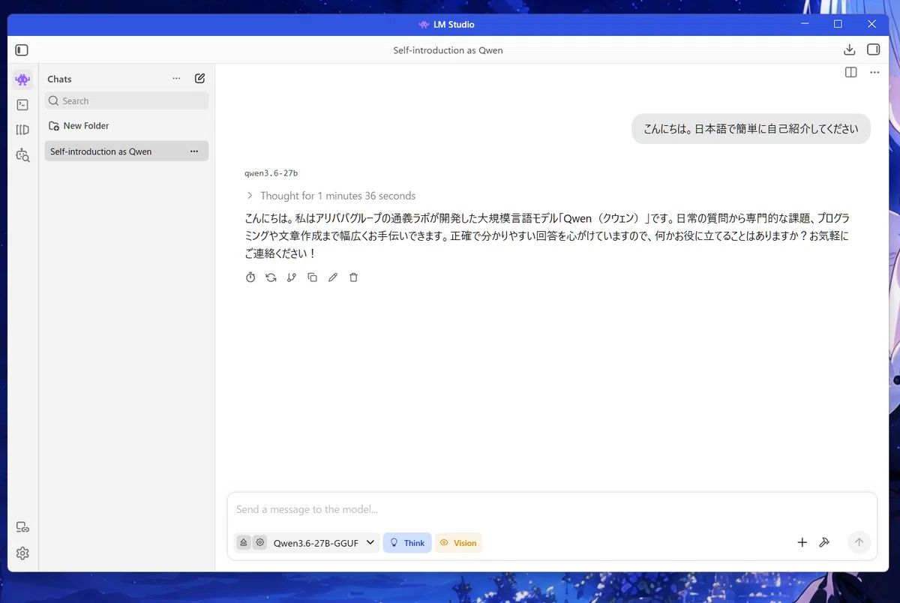Create a new chat with pencil icon
The height and width of the screenshot is (603, 900).
point(199,78)
